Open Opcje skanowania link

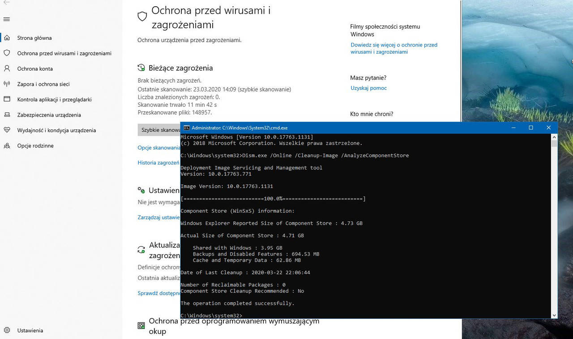point(159,147)
